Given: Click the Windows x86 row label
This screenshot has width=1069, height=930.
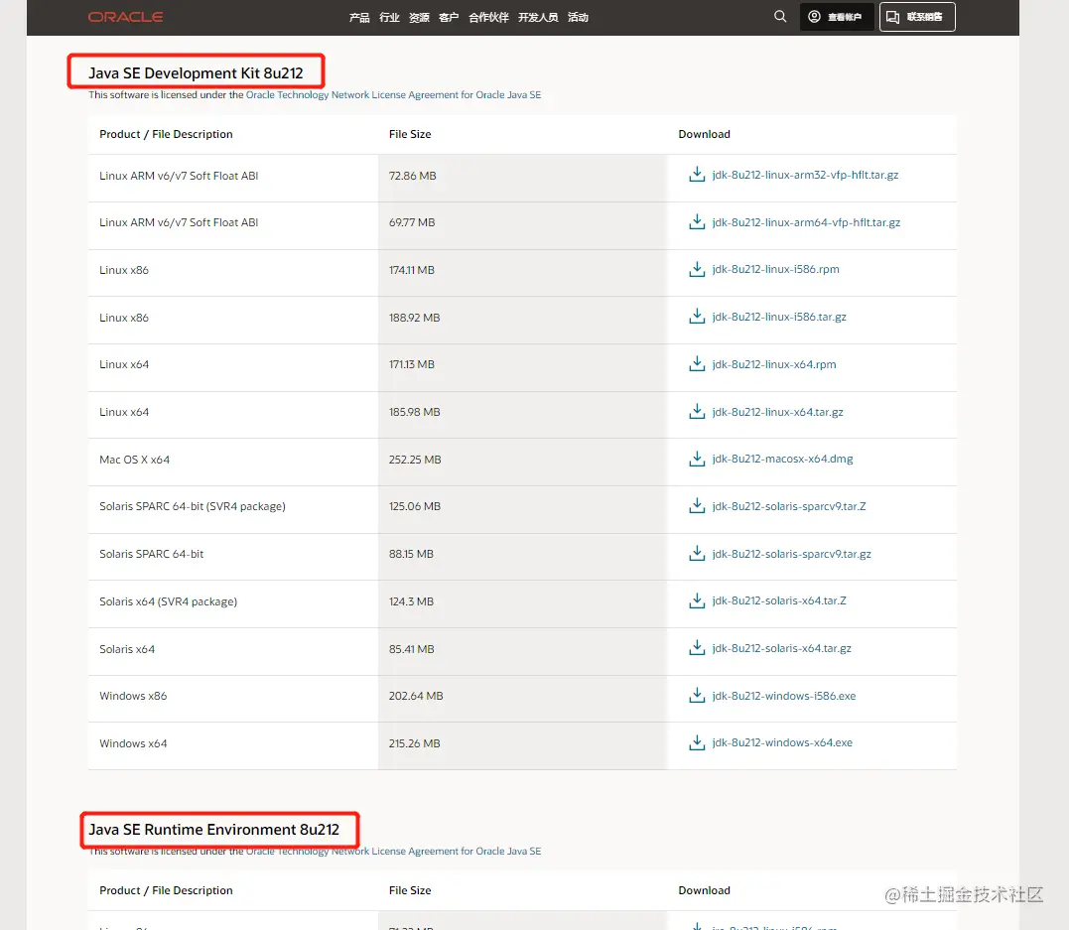Looking at the screenshot, I should 133,696.
